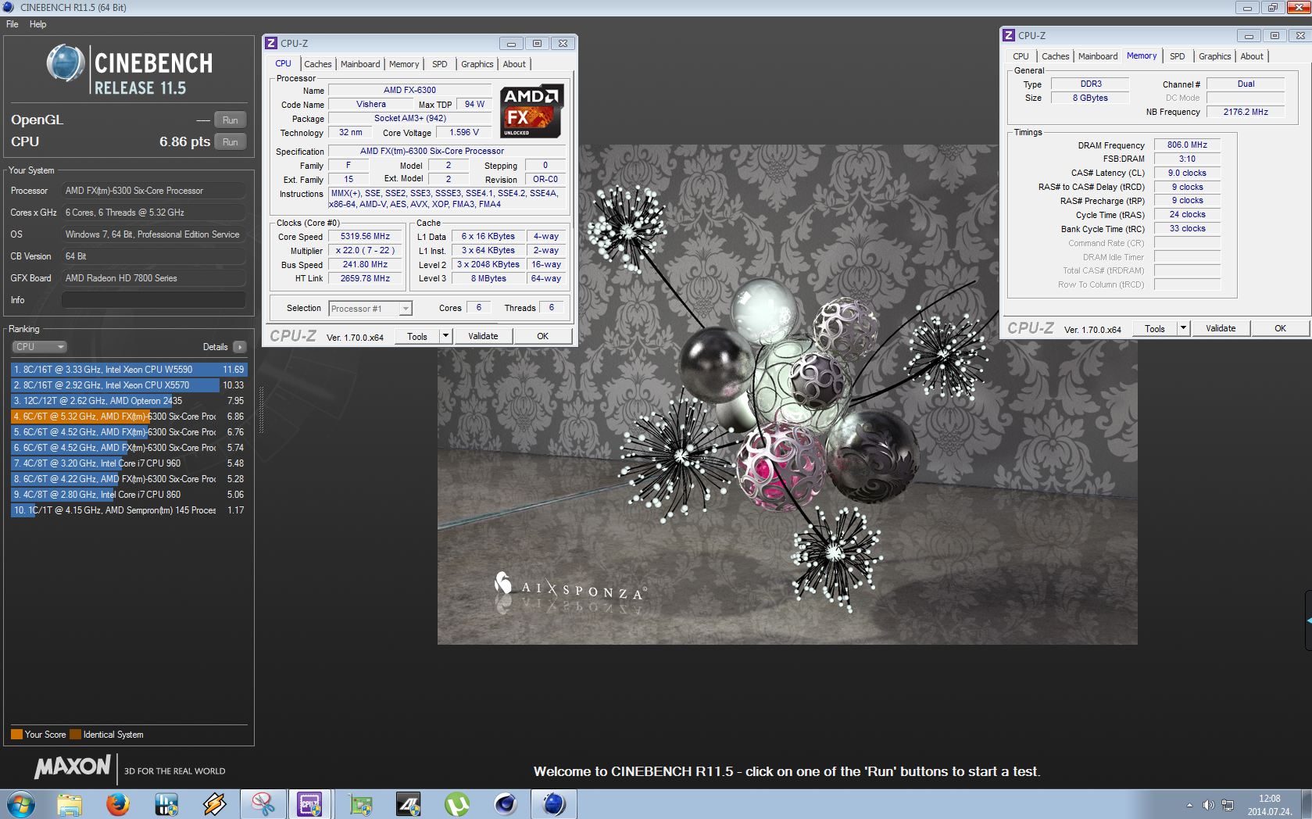Run the CPU benchmark
This screenshot has height=819, width=1312.
pyautogui.click(x=230, y=141)
